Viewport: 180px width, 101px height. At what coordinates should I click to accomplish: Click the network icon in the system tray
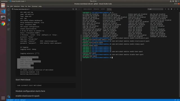point(171,1)
